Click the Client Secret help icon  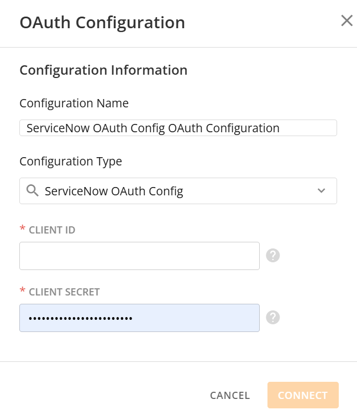coord(273,317)
